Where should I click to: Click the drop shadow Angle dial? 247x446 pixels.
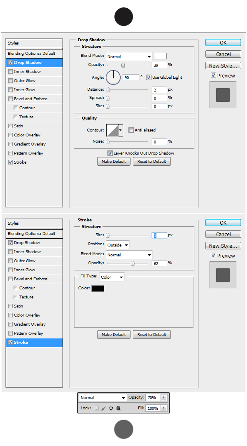tap(113, 77)
